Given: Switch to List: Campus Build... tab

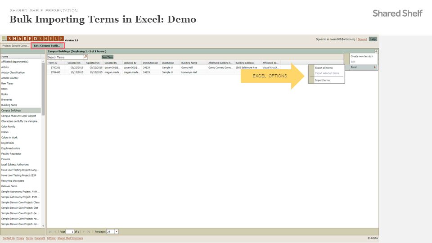Looking at the screenshot, I should 47,46.
